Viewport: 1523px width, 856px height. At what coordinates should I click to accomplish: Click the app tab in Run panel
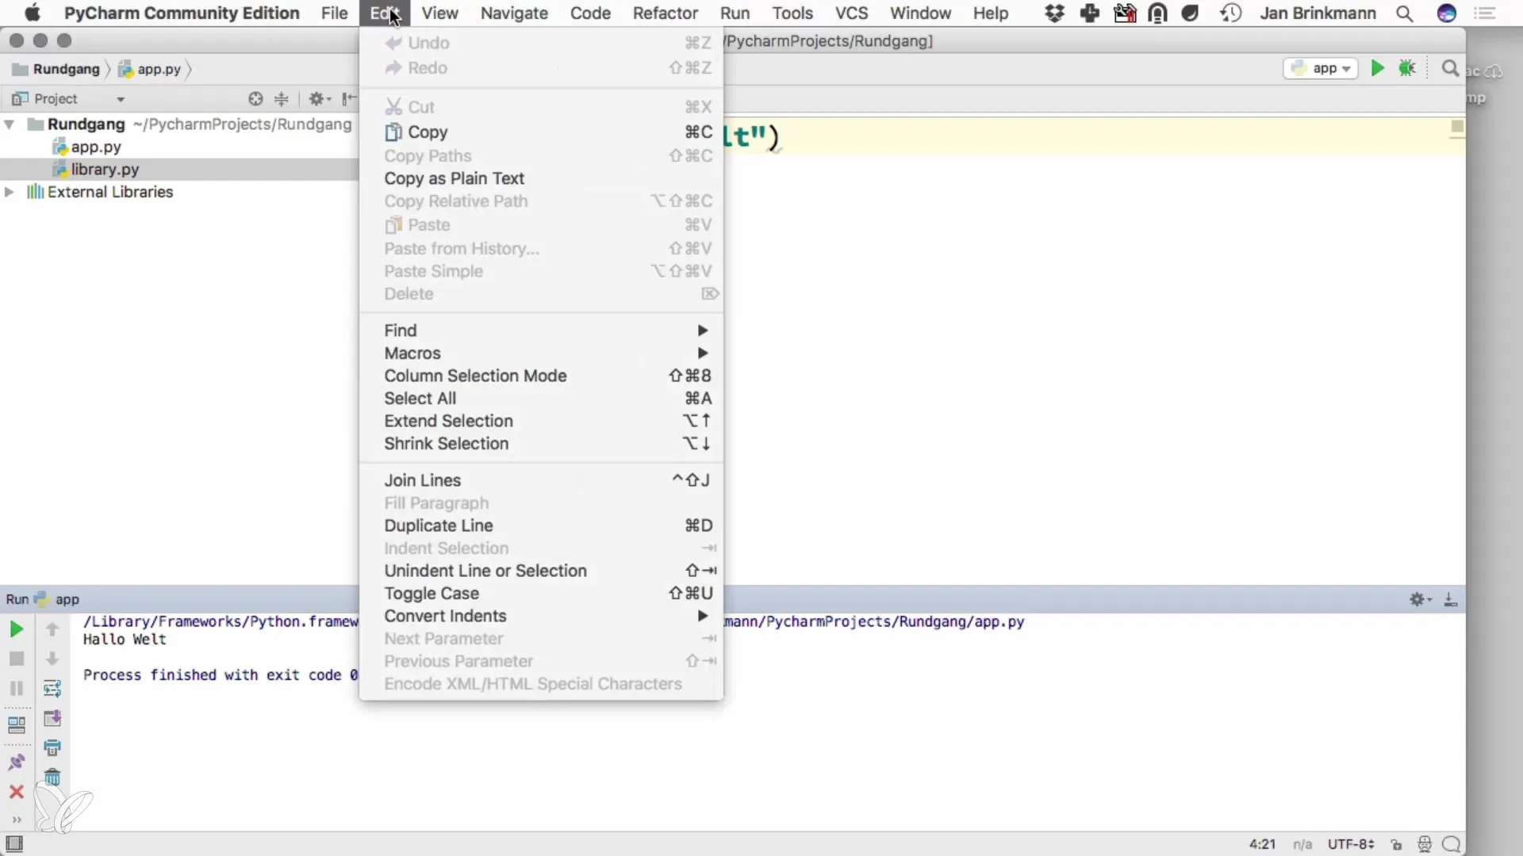point(58,599)
